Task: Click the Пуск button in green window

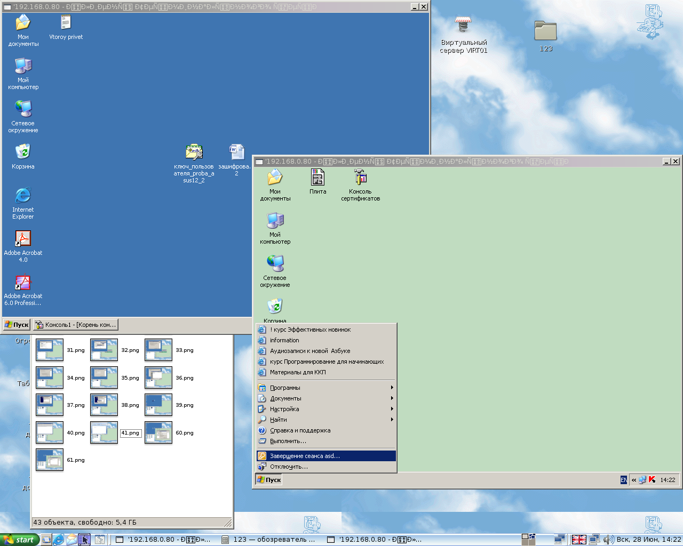Action: pos(269,480)
